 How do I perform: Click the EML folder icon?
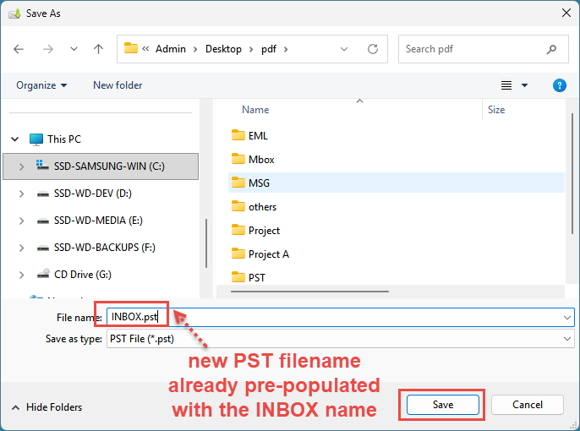tap(238, 135)
